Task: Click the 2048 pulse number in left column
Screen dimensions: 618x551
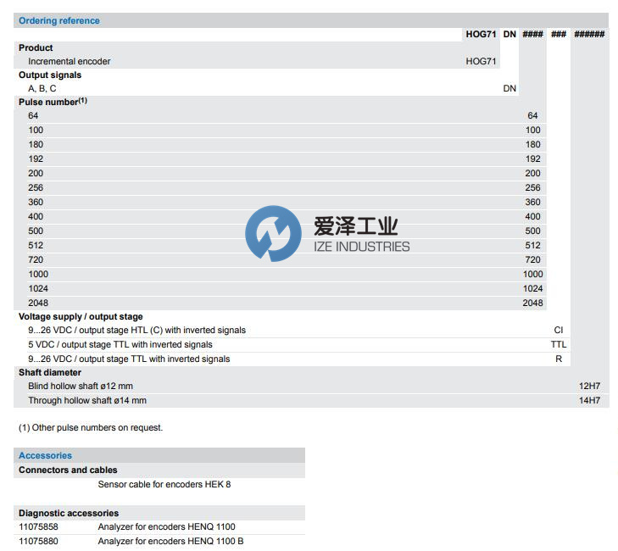Action: click(x=38, y=303)
